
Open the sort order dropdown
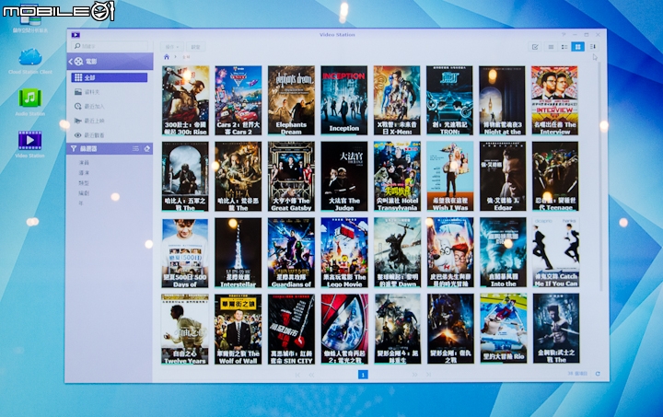(593, 47)
